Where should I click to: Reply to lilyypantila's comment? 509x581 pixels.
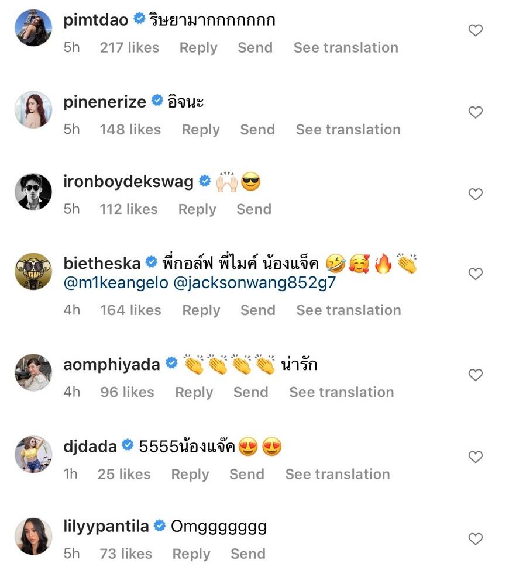191,554
